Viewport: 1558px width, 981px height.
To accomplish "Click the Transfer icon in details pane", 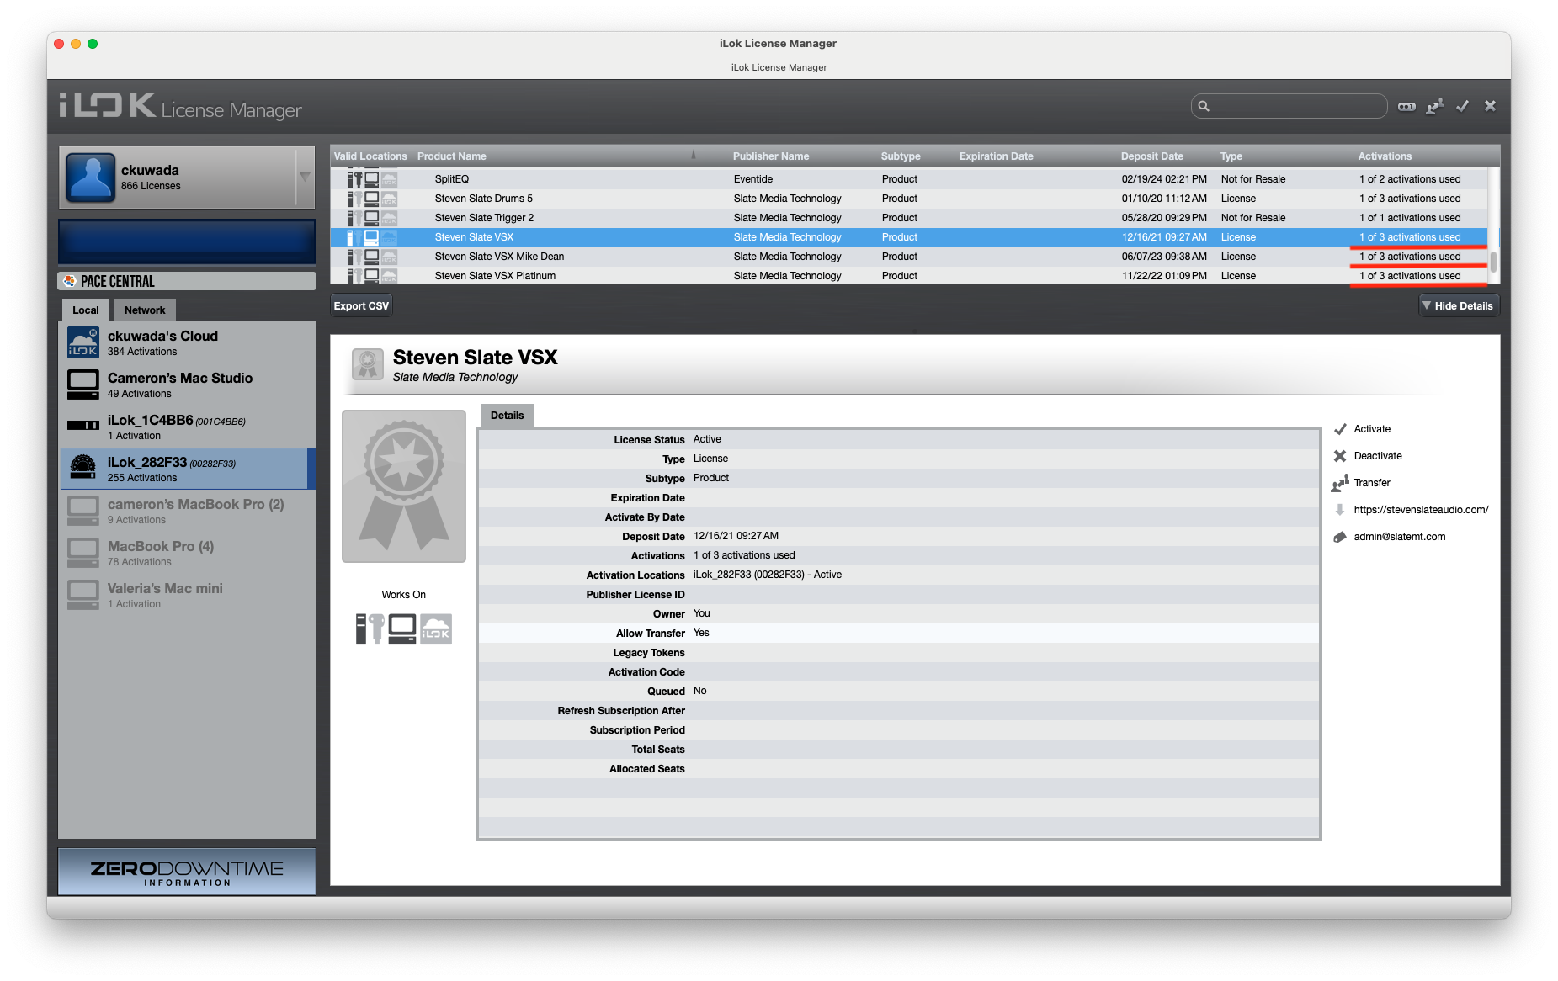I will click(1340, 483).
